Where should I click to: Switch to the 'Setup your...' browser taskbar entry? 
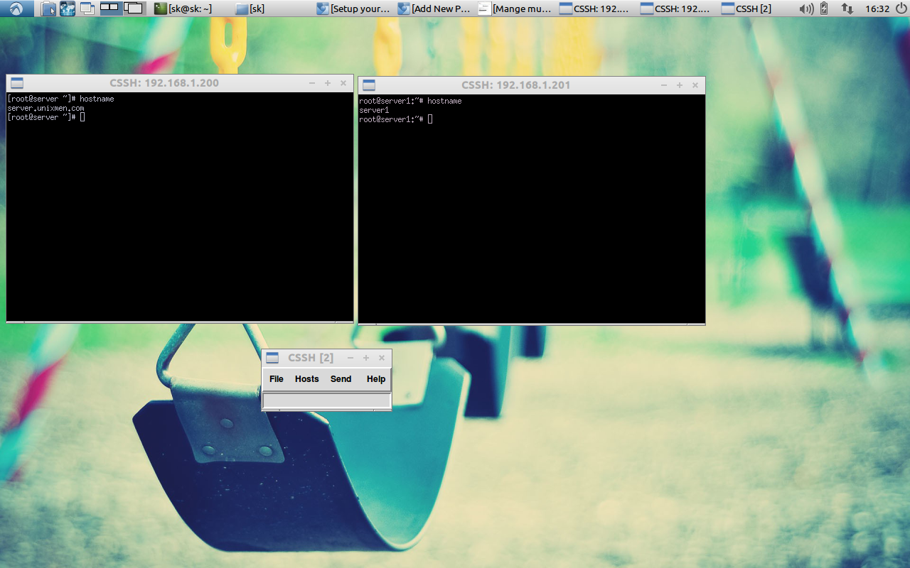point(353,9)
